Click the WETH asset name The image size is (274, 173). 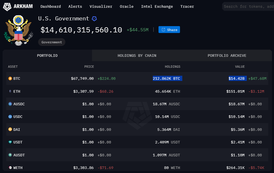(18, 168)
